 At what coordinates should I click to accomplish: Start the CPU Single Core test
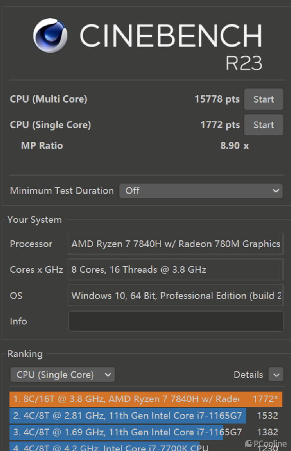click(x=264, y=125)
